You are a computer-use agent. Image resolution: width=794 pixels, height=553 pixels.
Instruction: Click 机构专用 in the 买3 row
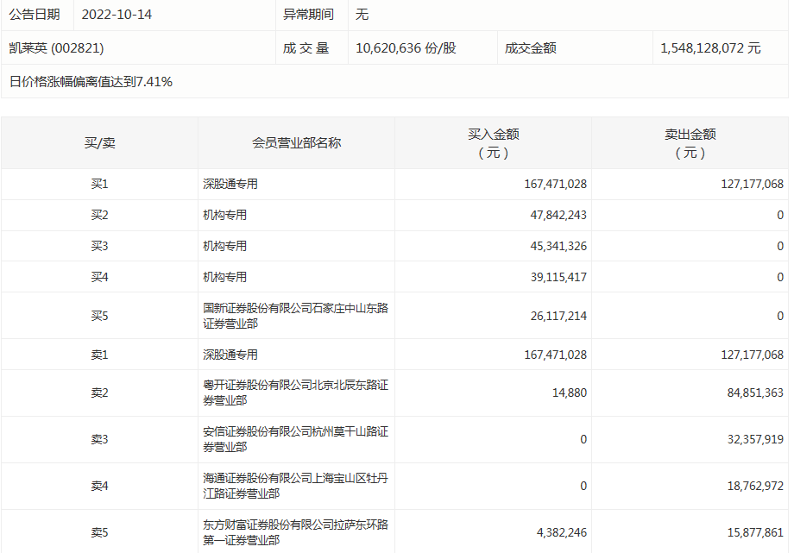click(x=225, y=246)
